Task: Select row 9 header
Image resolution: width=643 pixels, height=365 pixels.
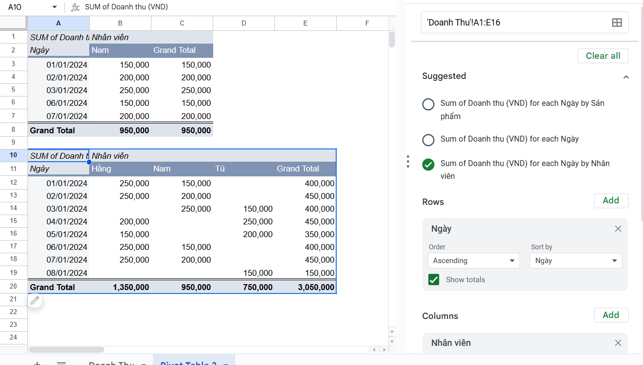Action: tap(14, 143)
